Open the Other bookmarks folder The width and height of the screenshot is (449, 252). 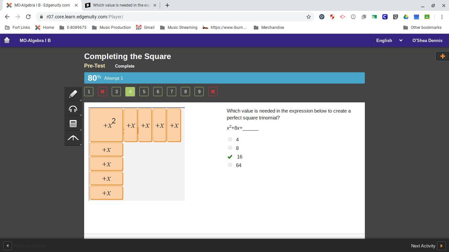[422, 28]
